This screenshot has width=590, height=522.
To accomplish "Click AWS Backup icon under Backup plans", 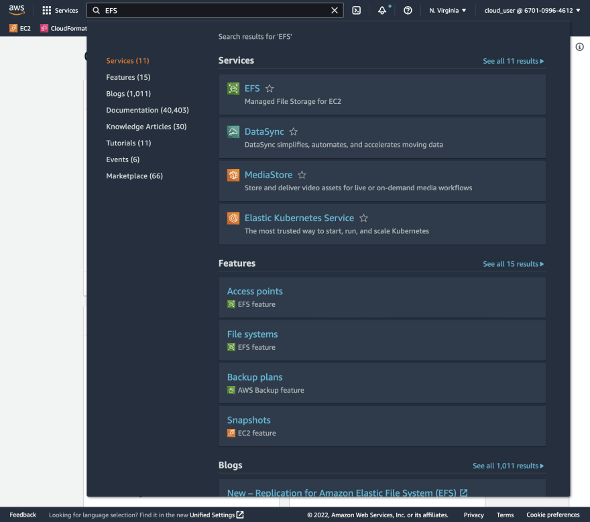I will pos(231,390).
